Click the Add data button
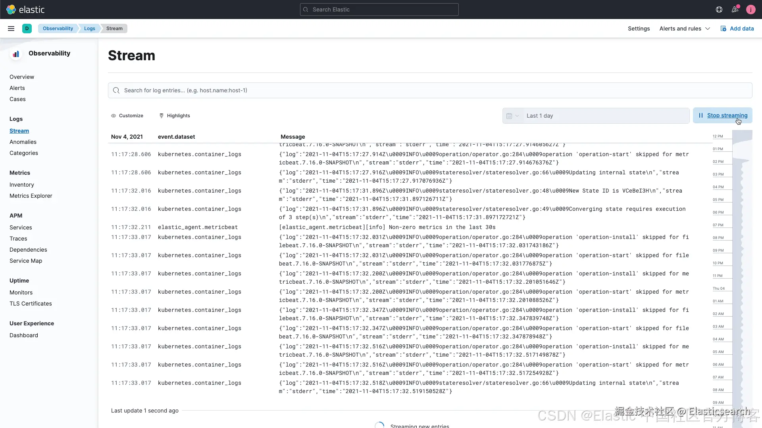The width and height of the screenshot is (762, 428). coord(737,29)
